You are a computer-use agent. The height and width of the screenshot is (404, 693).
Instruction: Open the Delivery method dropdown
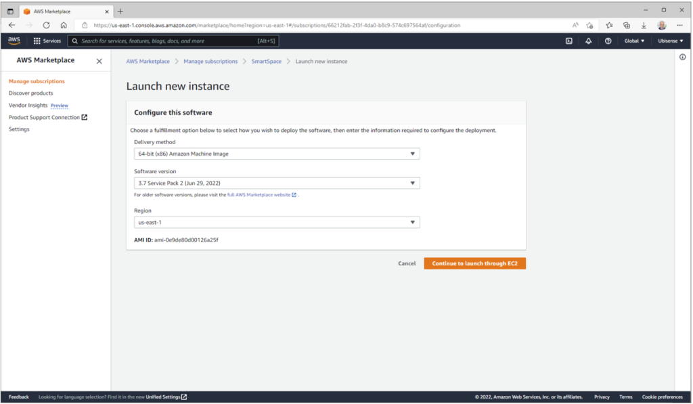(277, 154)
